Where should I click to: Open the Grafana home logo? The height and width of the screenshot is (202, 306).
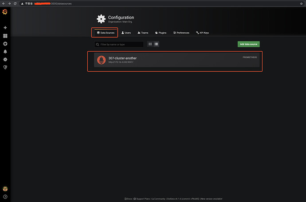click(x=5, y=12)
